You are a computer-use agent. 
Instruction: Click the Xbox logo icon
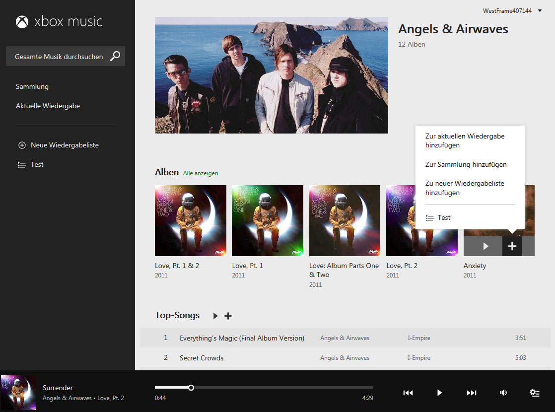coord(22,22)
